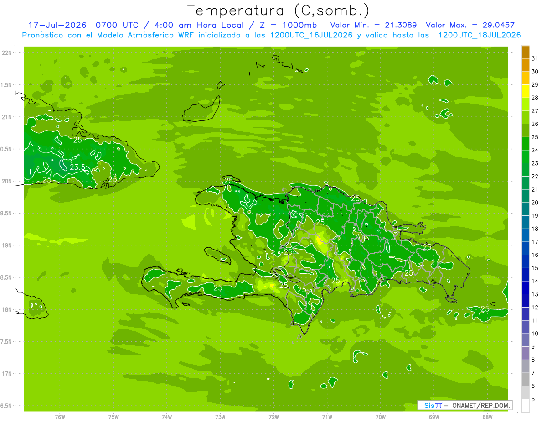
Task: Select valid-until stamp '1200UTC_18JUL2026'
Action: coord(480,35)
